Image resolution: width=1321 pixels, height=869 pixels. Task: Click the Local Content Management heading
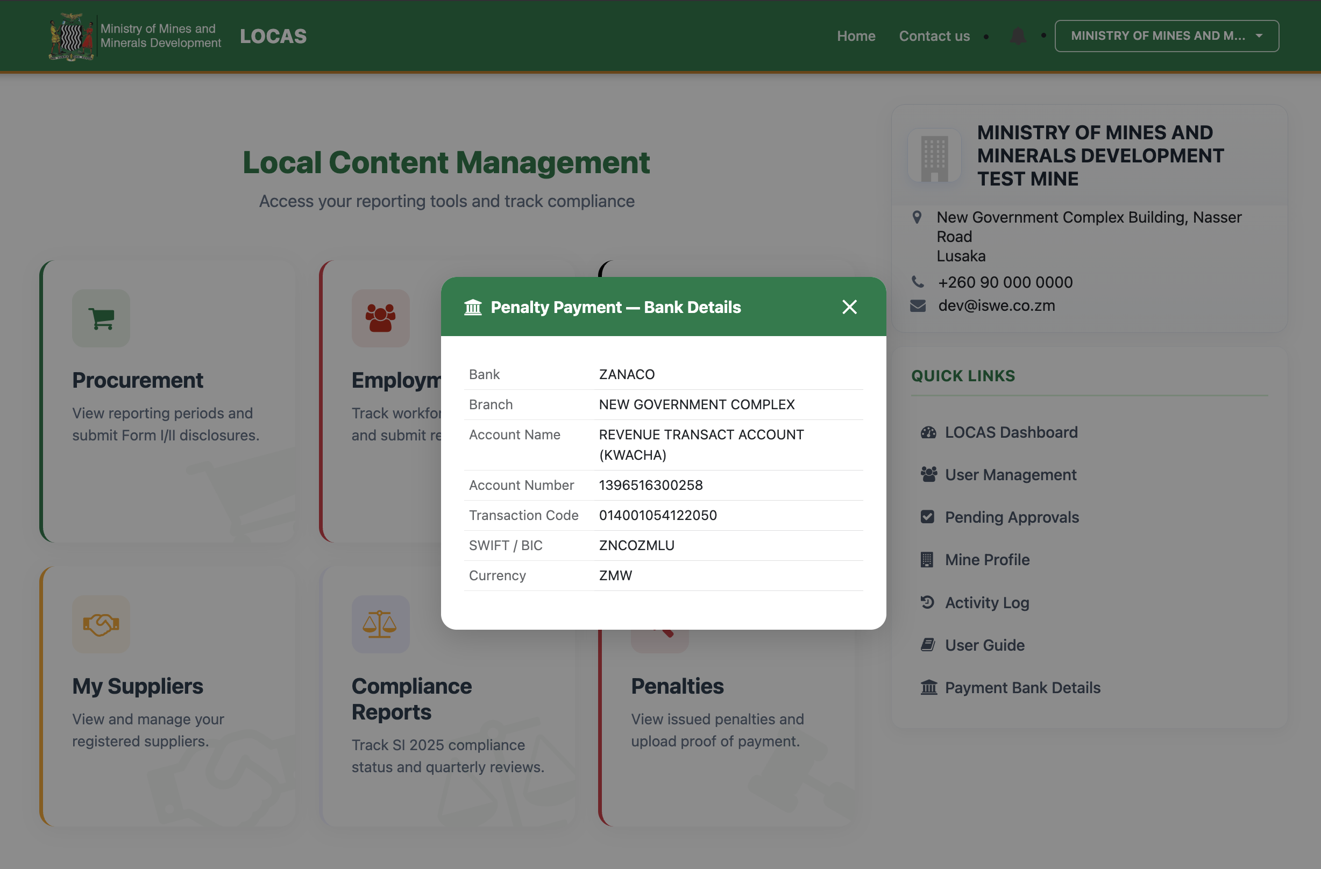coord(446,162)
